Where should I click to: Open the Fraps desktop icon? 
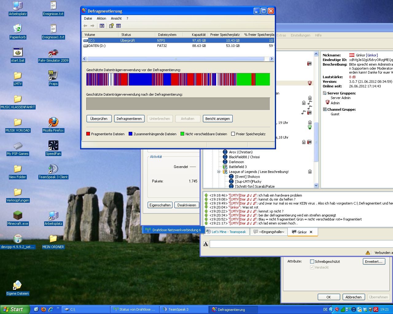[53, 76]
